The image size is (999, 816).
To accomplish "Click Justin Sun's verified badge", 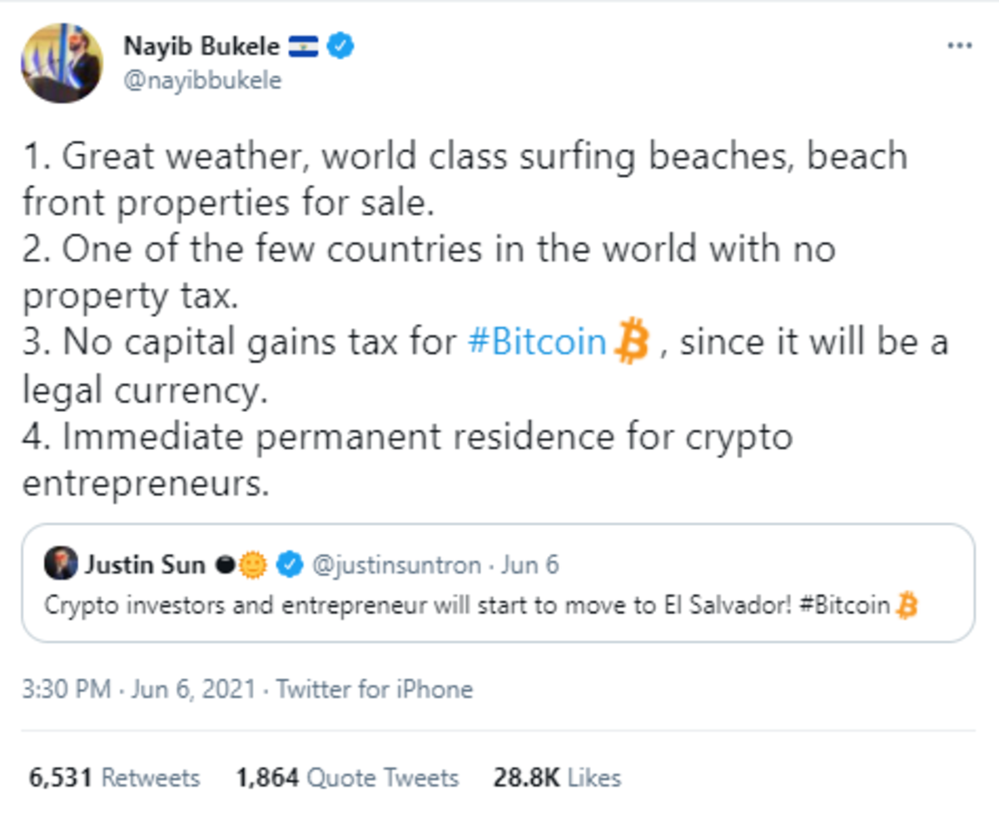I will tap(289, 565).
